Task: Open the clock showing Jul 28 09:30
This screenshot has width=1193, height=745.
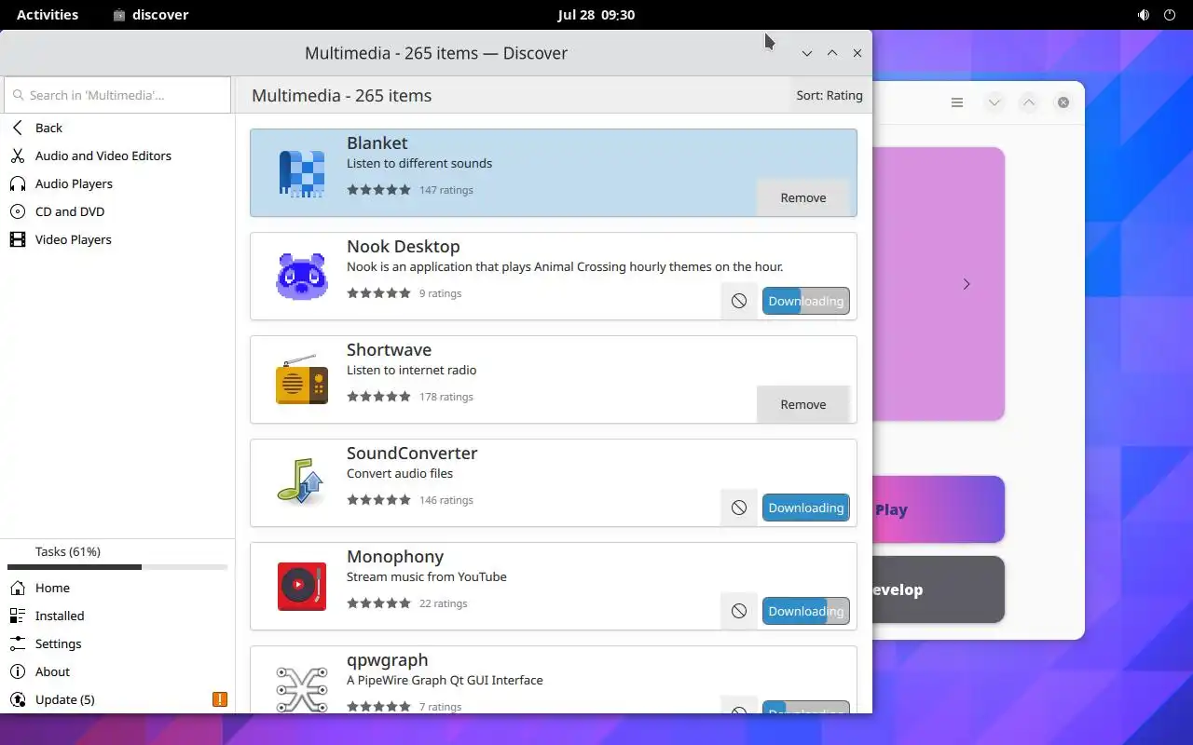Action: [x=596, y=15]
